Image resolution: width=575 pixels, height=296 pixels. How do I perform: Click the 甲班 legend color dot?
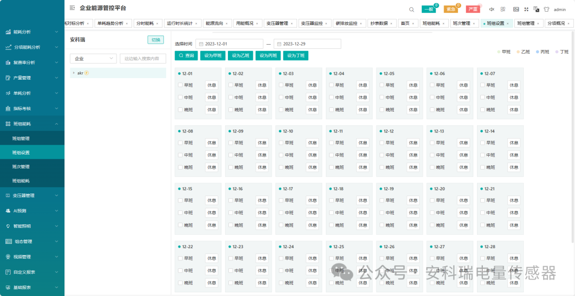(499, 52)
